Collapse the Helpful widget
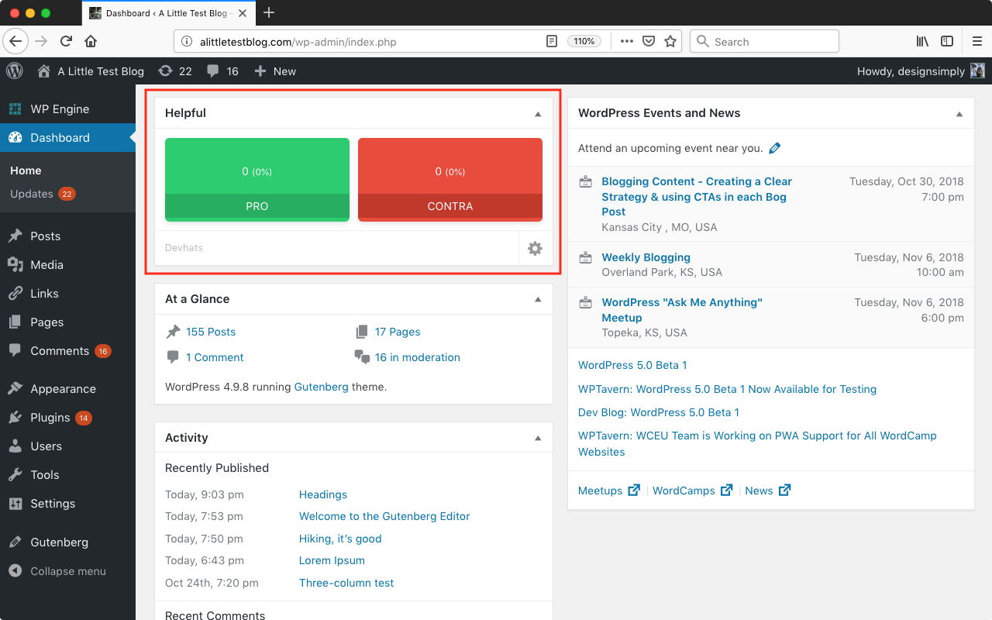992x620 pixels. pyautogui.click(x=538, y=114)
